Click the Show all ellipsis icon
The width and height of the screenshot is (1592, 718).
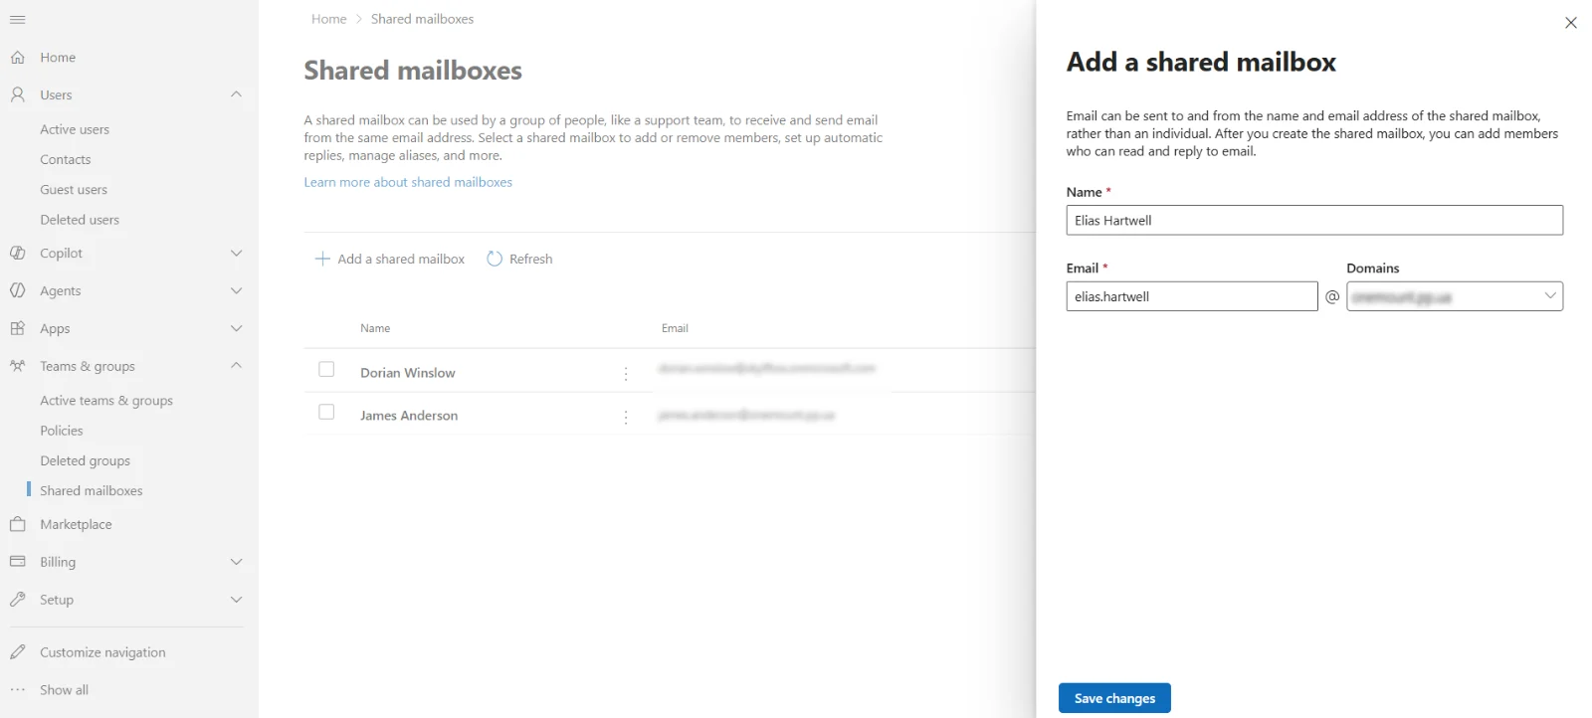point(17,690)
